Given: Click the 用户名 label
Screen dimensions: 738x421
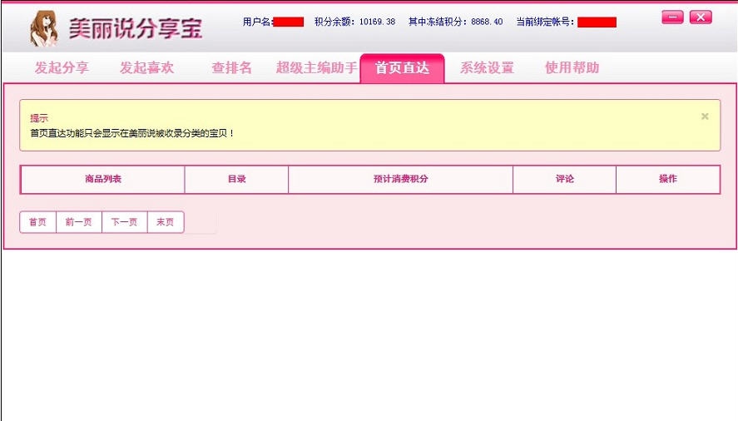Looking at the screenshot, I should tap(257, 22).
